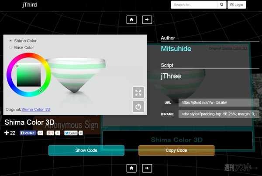Screen dimensions: 262x176
Task: Open the Shima Color 3D link in the preview
Action: pos(36,110)
